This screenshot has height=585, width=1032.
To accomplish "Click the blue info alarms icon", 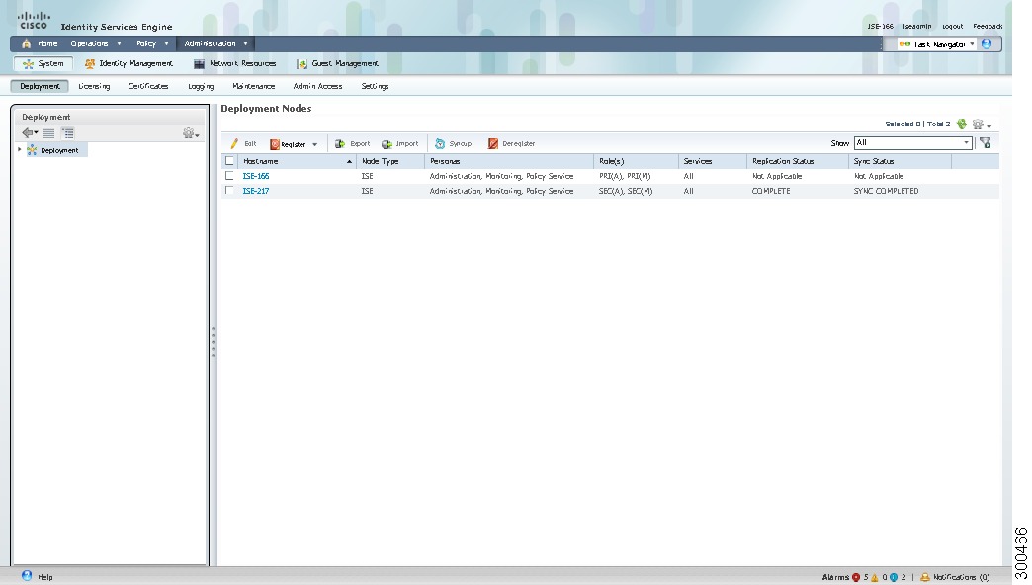I will pyautogui.click(x=894, y=577).
